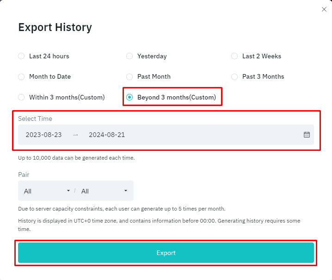Choose Past 3 Months range
Viewport: 332px width, 280px height.
pyautogui.click(x=234, y=76)
